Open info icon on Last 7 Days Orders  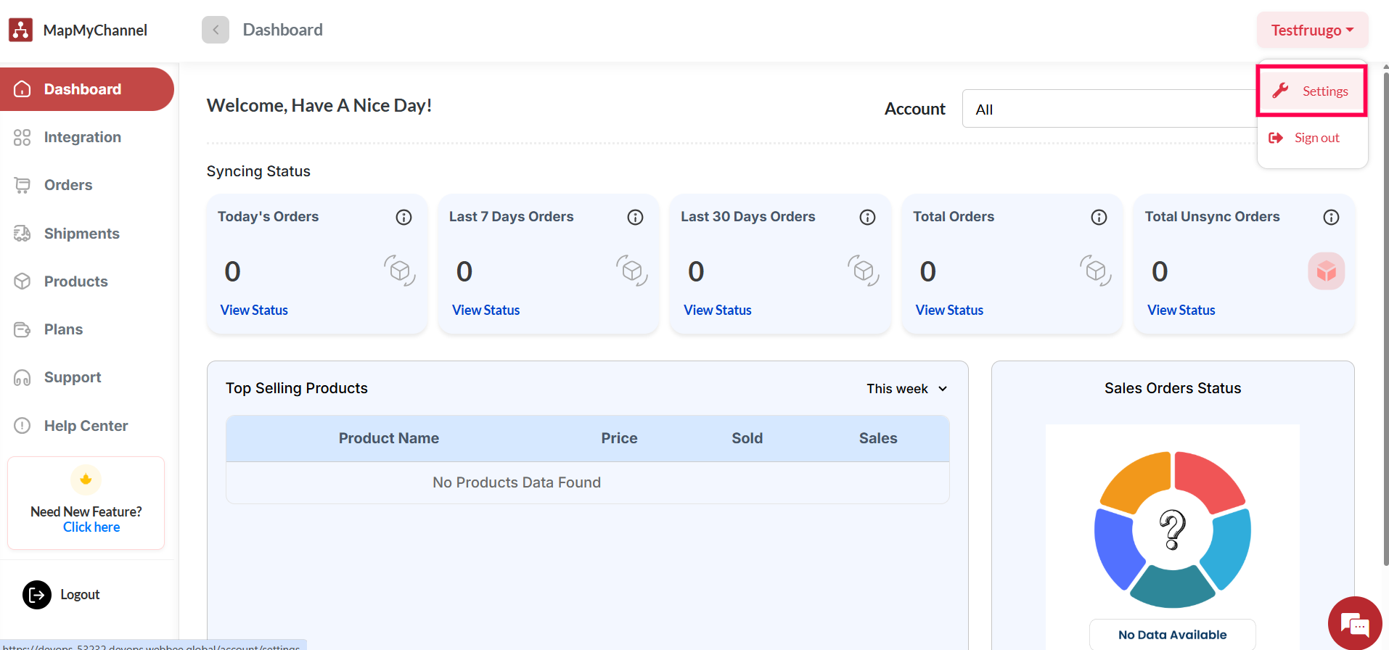tap(635, 217)
